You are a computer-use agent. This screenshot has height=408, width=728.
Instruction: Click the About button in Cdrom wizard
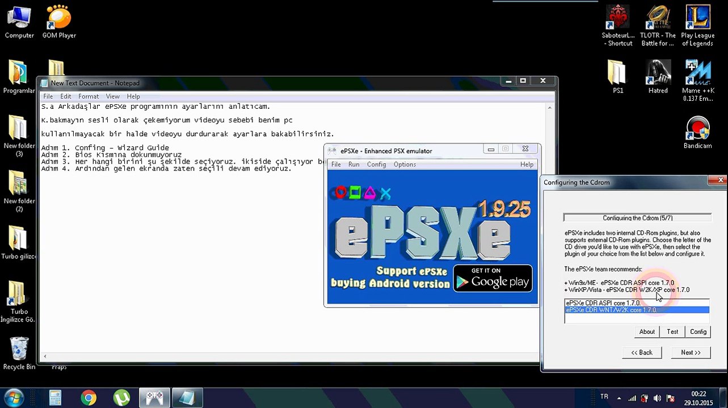coord(647,331)
